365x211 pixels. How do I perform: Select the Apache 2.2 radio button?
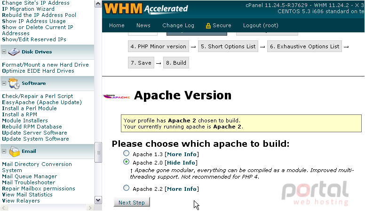tap(126, 188)
